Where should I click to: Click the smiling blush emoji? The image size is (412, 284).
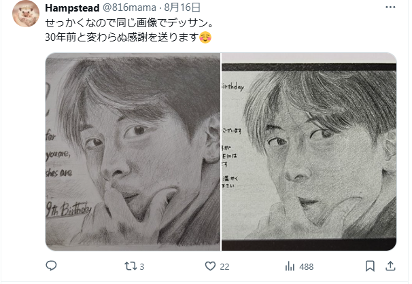tap(205, 37)
